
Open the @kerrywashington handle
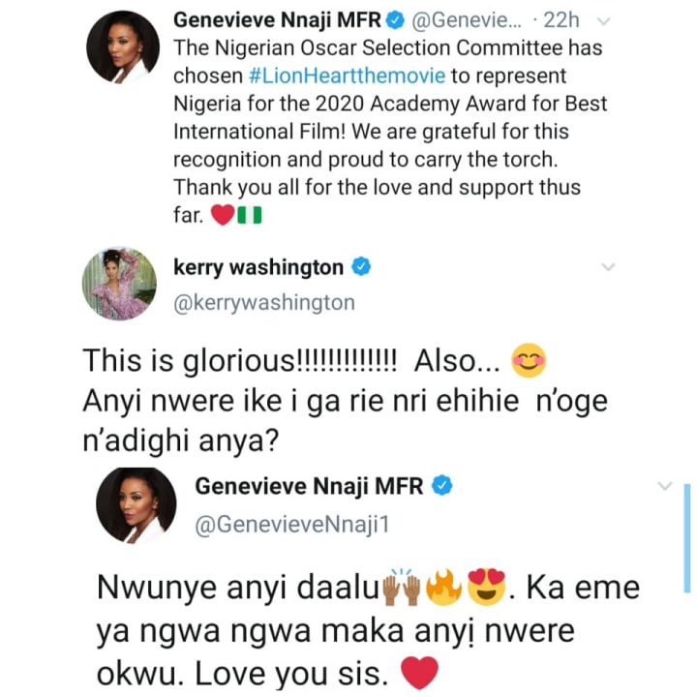pyautogui.click(x=264, y=303)
